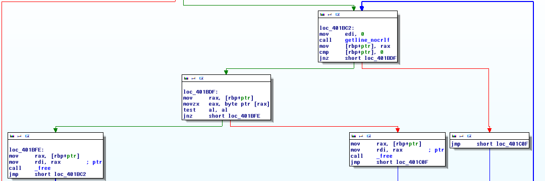Click pencil edit icon on the single-jmp block
545x181 pixels.
pyautogui.click(x=462, y=136)
